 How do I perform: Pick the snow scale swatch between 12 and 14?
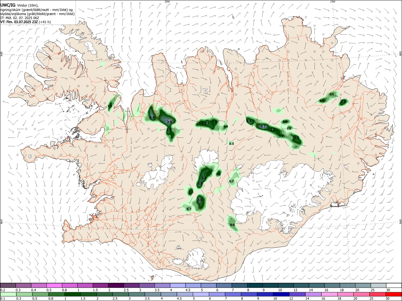click(301, 285)
